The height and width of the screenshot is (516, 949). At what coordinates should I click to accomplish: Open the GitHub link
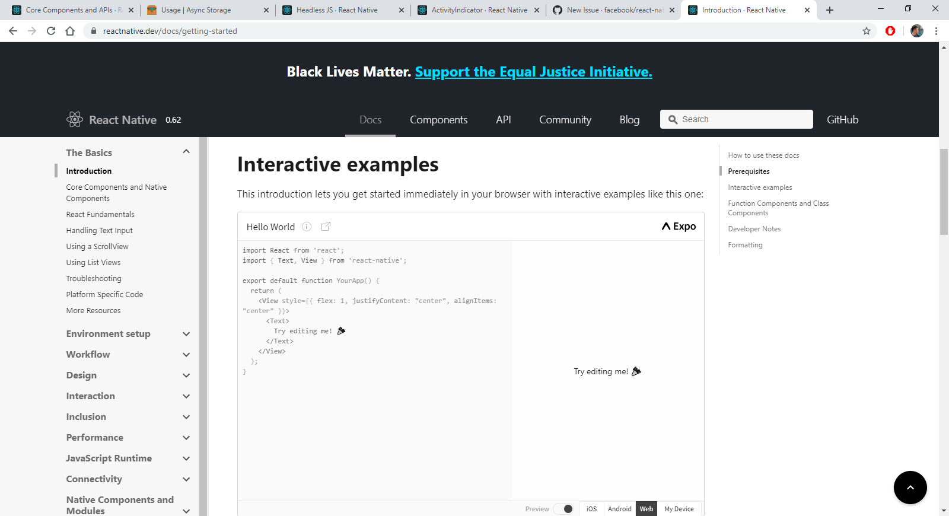pyautogui.click(x=842, y=120)
